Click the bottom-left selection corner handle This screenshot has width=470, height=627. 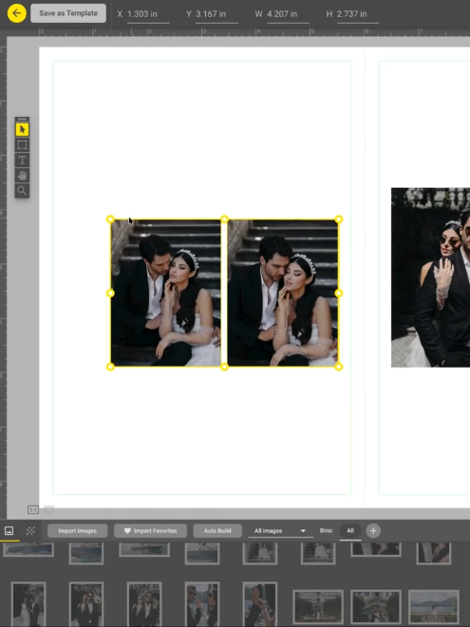pos(110,367)
